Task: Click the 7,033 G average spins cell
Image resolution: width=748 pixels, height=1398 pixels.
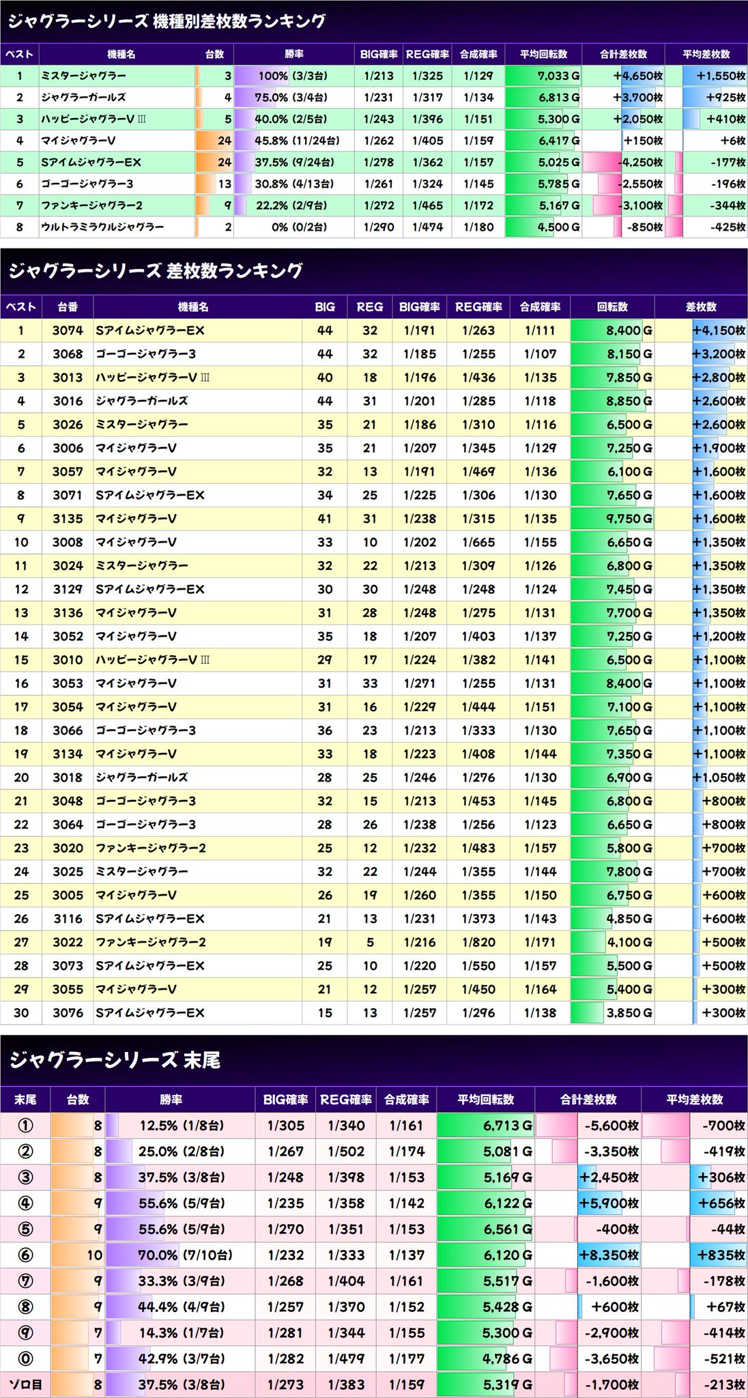Action: [543, 76]
